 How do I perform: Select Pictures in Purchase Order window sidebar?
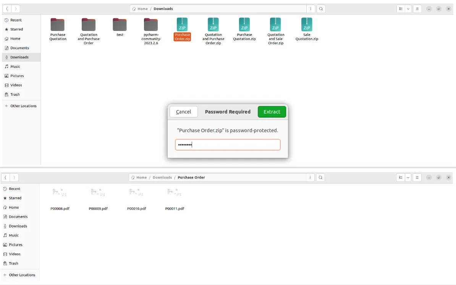20,245
